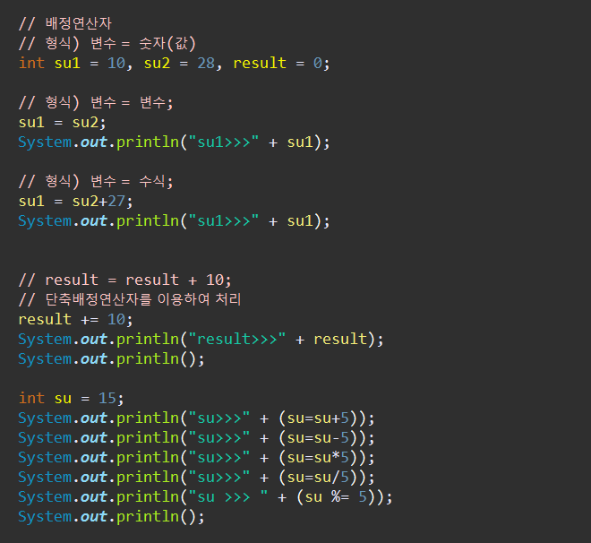Click the comment '// 단축배정연산자를 이용하여 처리'

pyautogui.click(x=130, y=300)
